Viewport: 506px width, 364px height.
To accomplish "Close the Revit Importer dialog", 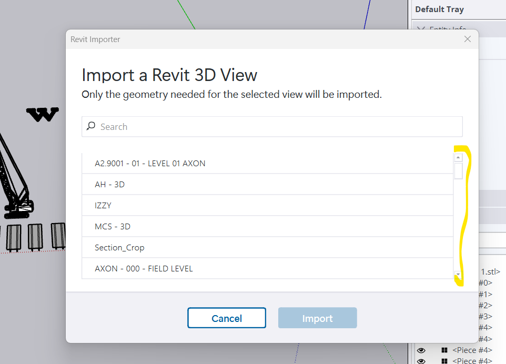I will pyautogui.click(x=467, y=39).
